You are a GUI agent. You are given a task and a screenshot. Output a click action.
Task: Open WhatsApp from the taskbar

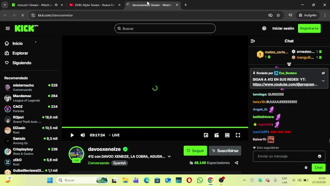200,180
